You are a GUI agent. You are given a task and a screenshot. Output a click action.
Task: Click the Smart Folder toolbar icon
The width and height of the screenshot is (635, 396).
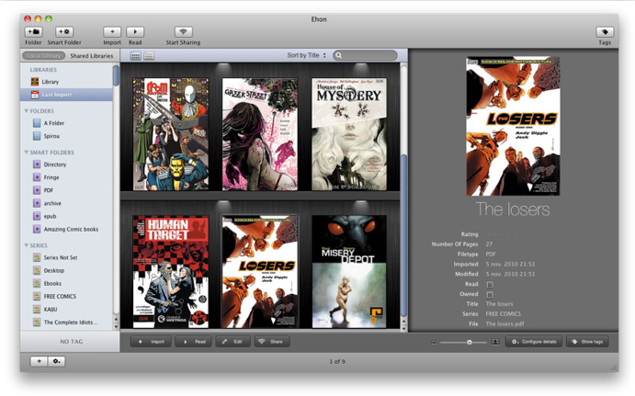click(x=64, y=31)
